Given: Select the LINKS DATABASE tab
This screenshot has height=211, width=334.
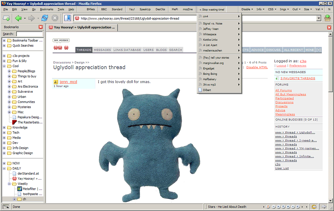Looking at the screenshot, I should pyautogui.click(x=127, y=50).
